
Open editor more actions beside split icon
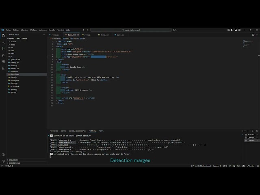(257, 35)
